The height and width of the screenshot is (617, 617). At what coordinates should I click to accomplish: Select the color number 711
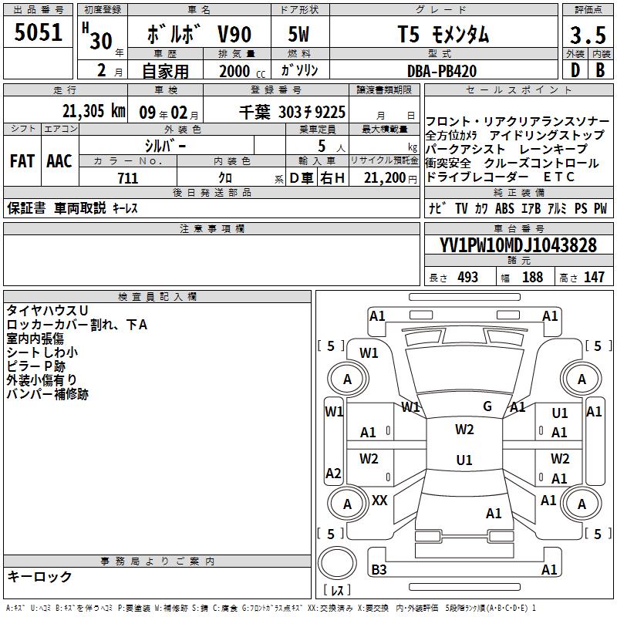click(128, 178)
